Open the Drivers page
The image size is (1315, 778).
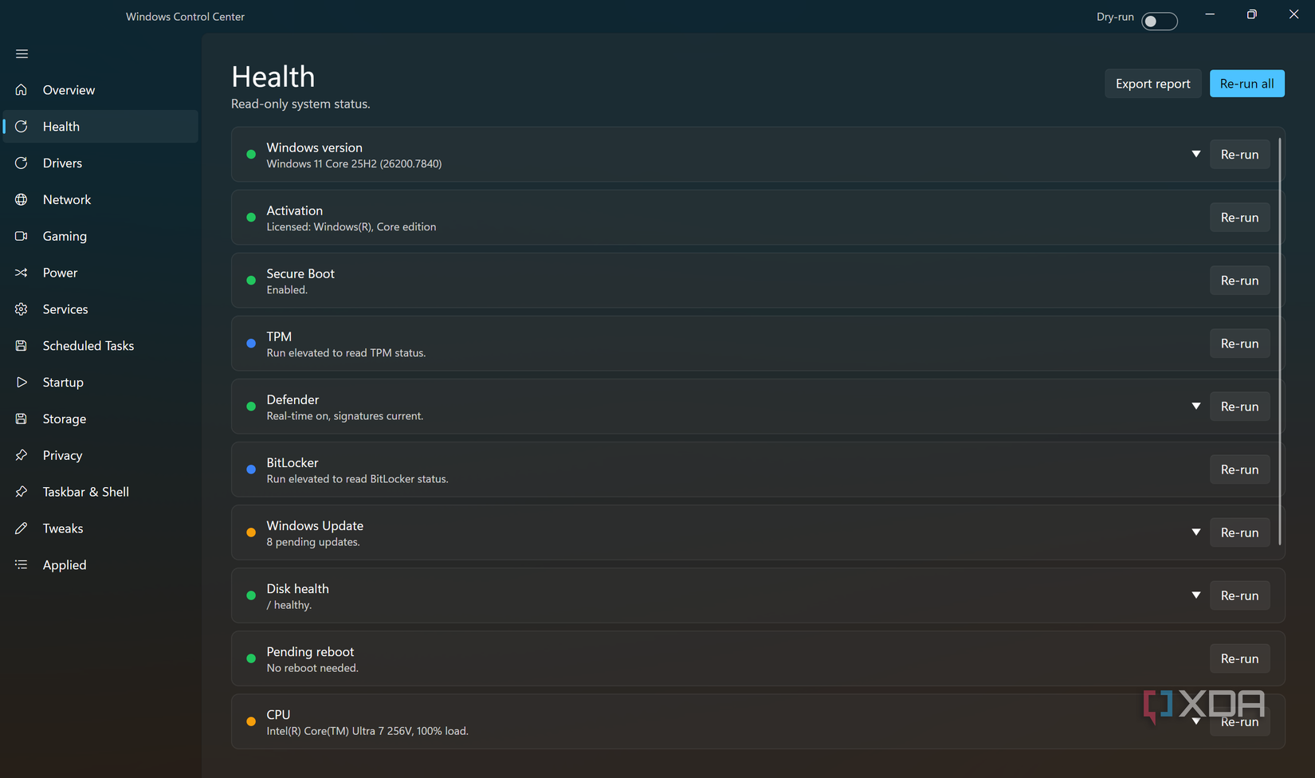[100, 163]
